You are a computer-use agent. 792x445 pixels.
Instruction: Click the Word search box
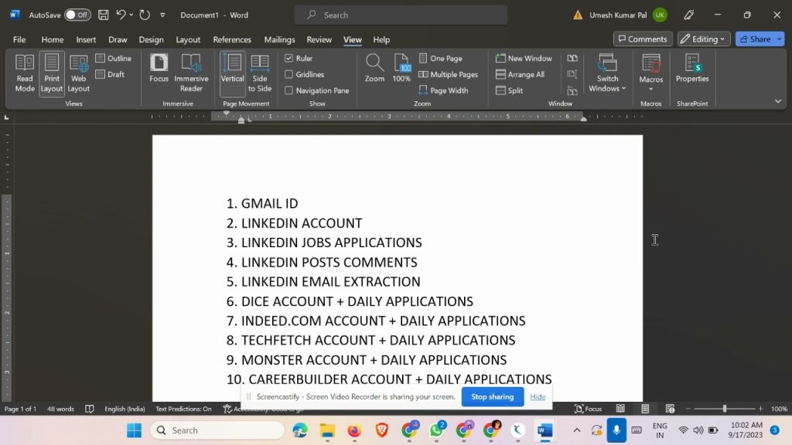point(401,15)
